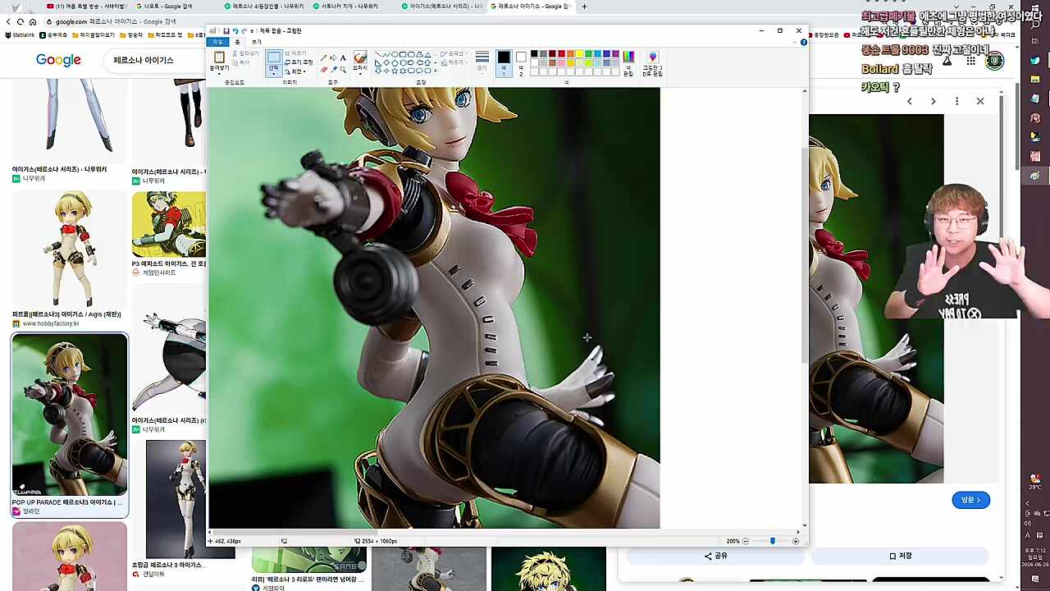The width and height of the screenshot is (1050, 591).
Task: Close the Google image preview panel
Action: 980,101
